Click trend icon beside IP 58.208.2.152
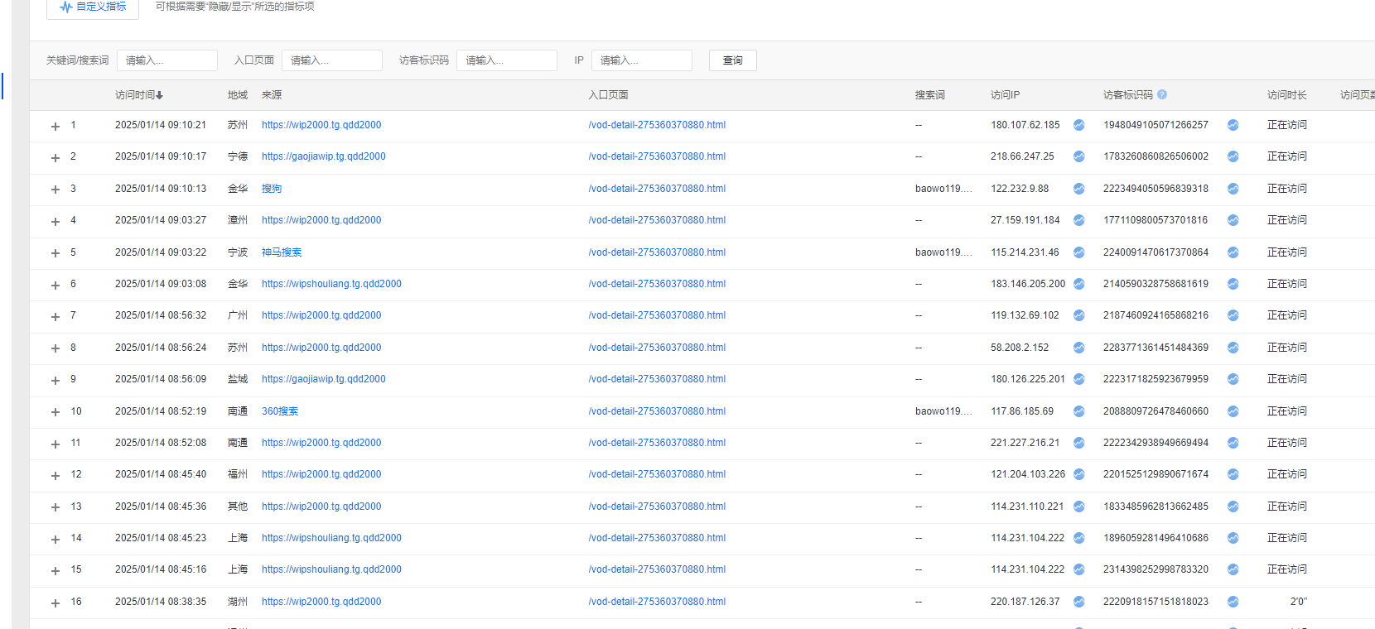 pos(1079,348)
